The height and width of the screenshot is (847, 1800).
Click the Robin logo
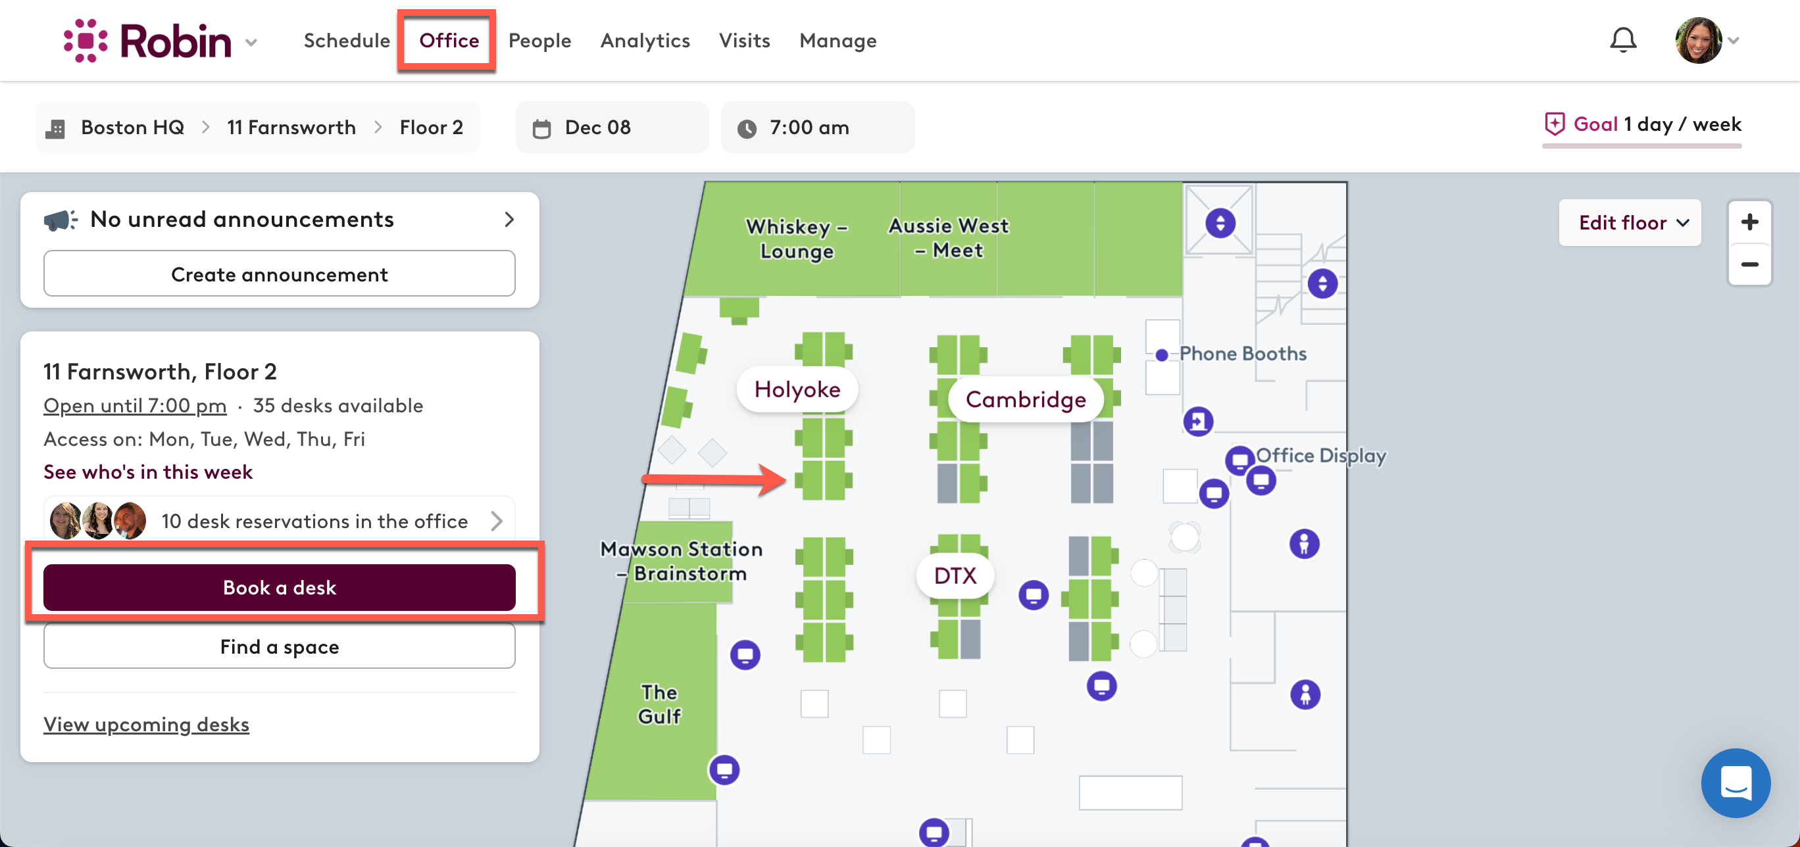(147, 41)
